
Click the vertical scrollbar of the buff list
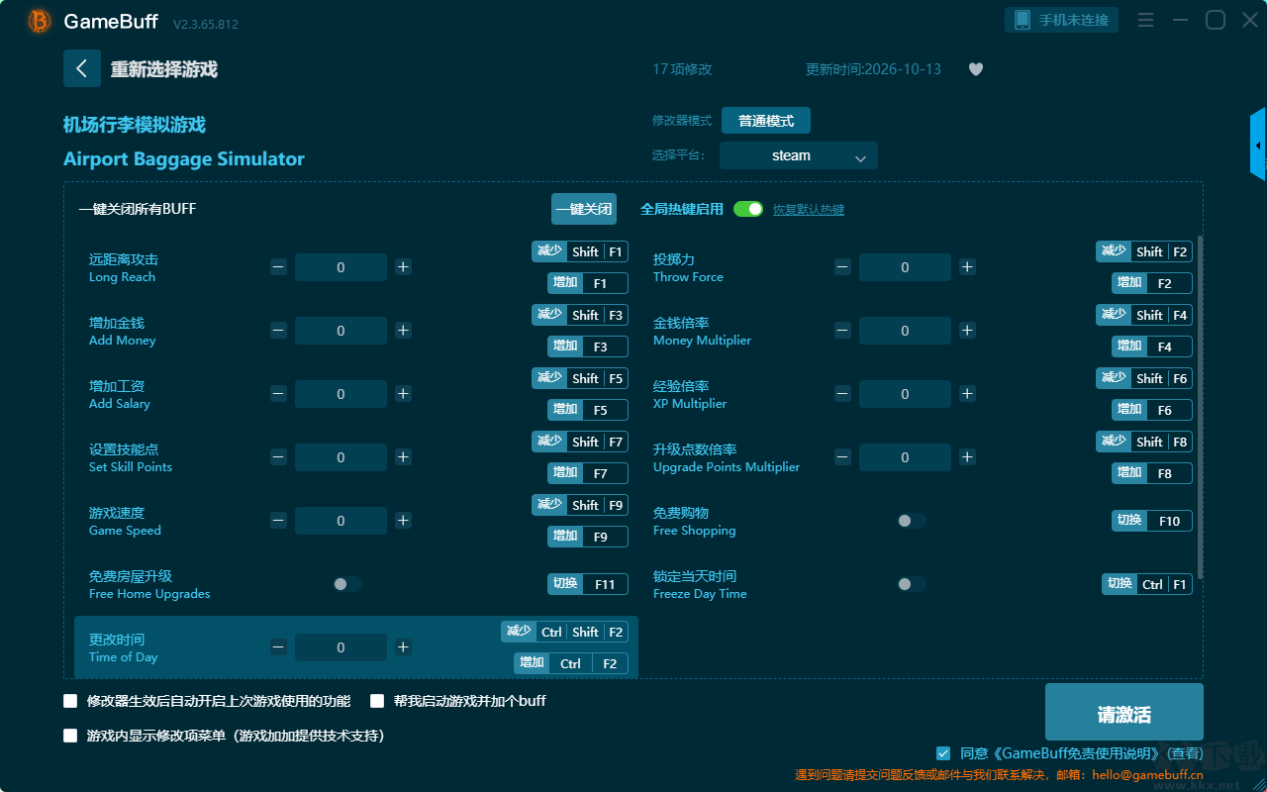(x=1201, y=406)
